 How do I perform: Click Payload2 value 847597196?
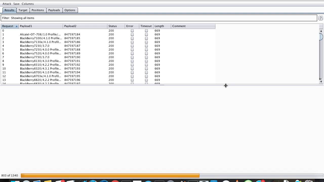[72, 80]
